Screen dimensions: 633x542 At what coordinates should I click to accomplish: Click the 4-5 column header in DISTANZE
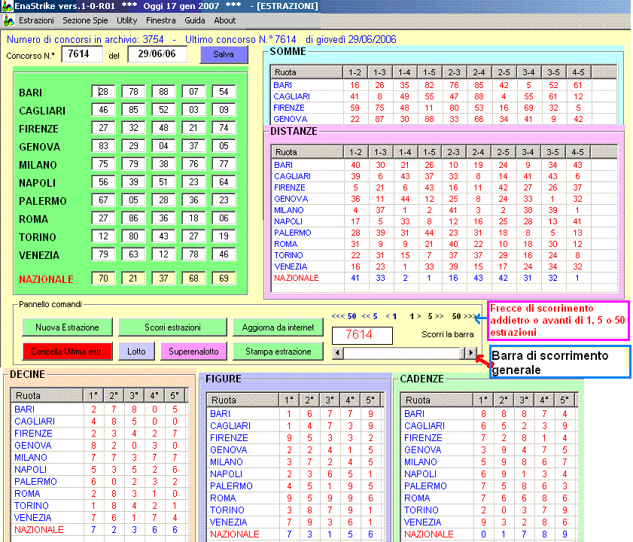click(x=578, y=152)
